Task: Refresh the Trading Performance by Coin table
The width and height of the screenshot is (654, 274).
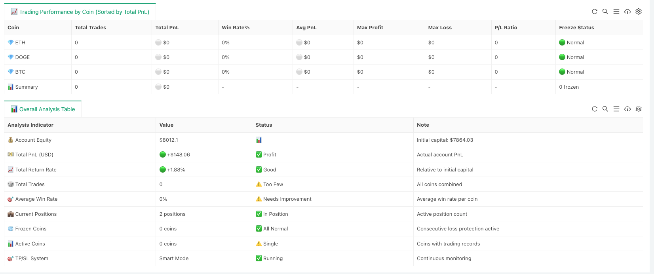Action: click(x=594, y=11)
